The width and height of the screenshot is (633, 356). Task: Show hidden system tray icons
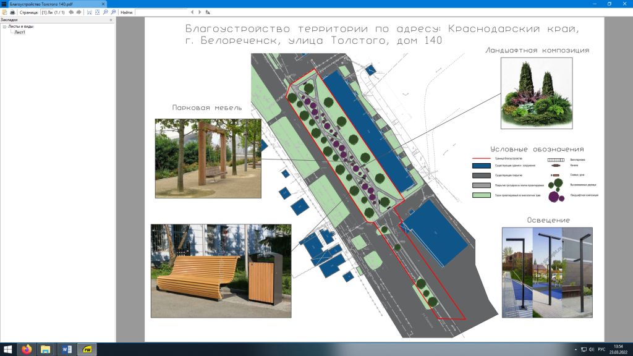click(575, 349)
